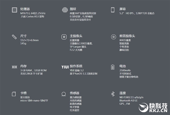Viewport: 170px width, 115px height.
Task: Click the main camera icon
Action: (x=64, y=37)
